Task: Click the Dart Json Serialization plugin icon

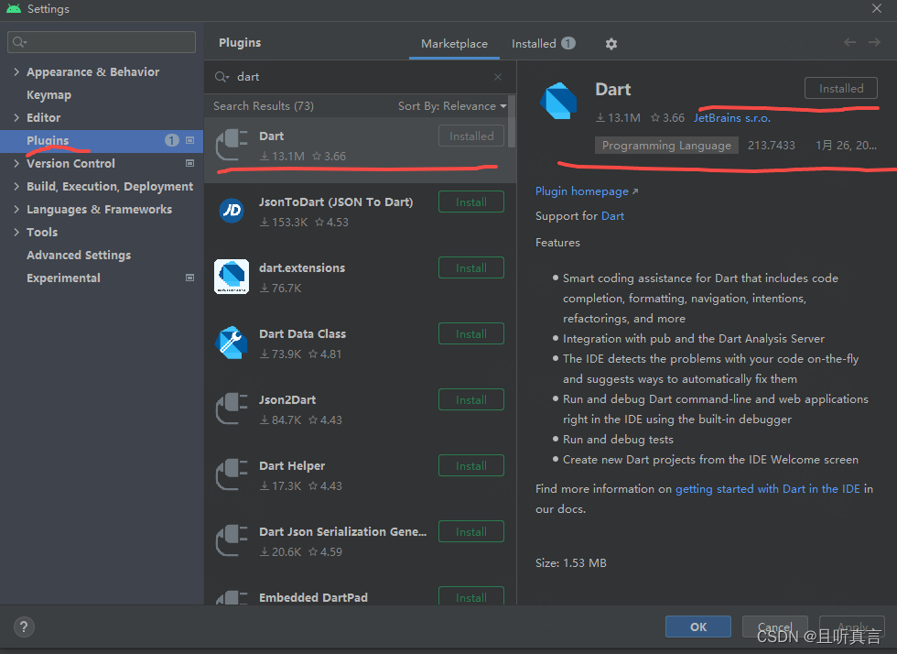Action: [x=232, y=540]
